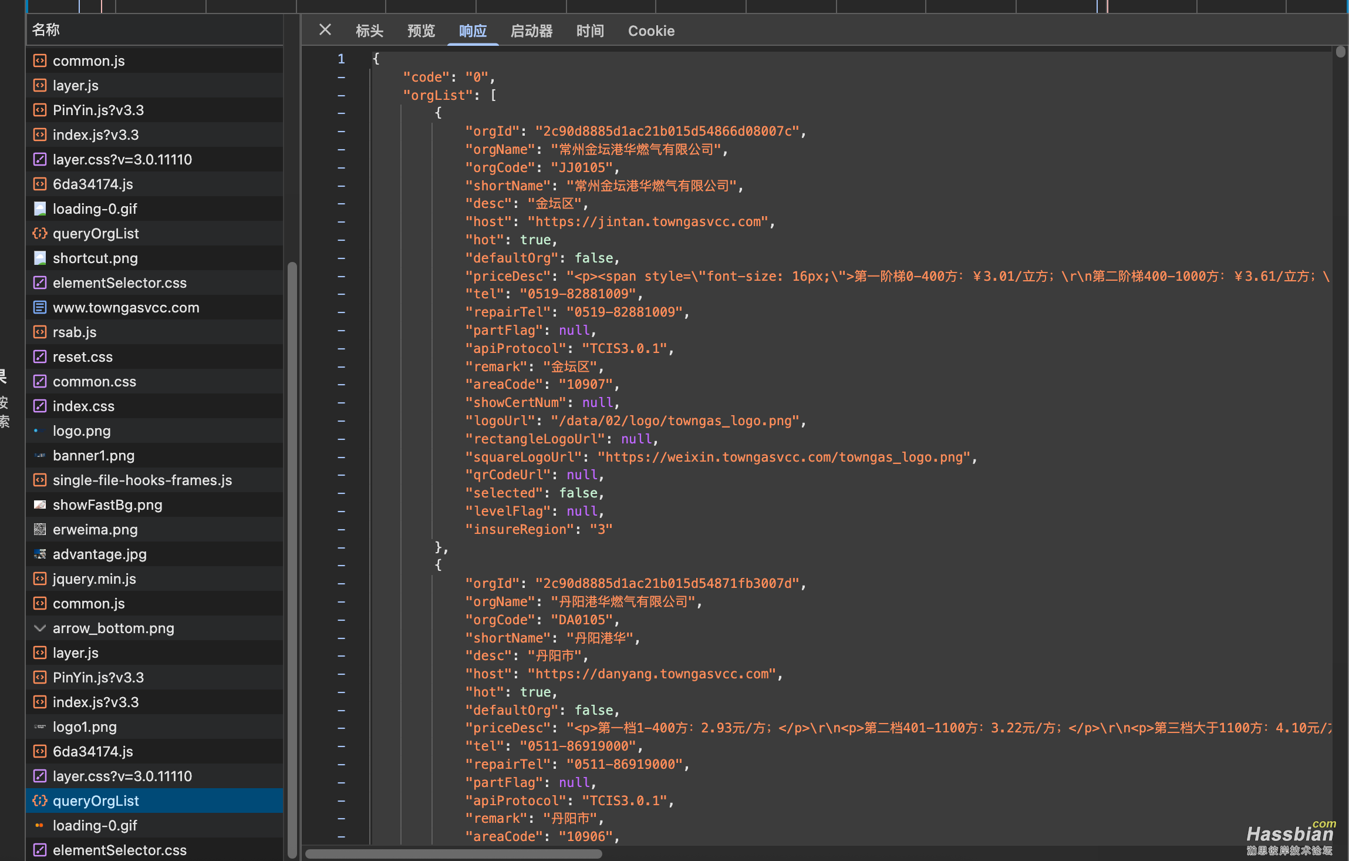Screen dimensions: 1349x861
Task: Open the Cookie tab
Action: [x=651, y=31]
